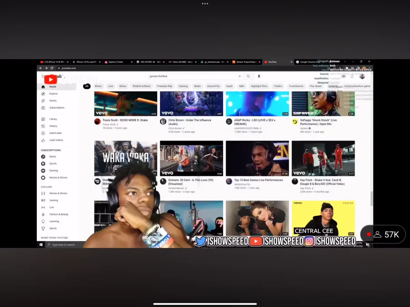This screenshot has height=307, width=410.
Task: Open Music subscription channel
Action: pos(52,156)
